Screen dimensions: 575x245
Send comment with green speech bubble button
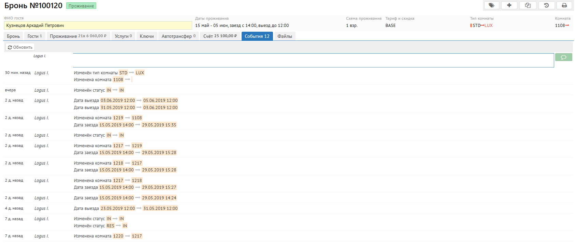click(563, 57)
